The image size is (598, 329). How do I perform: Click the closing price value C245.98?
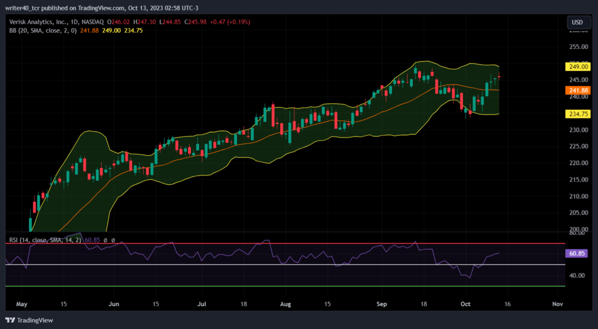[195, 22]
